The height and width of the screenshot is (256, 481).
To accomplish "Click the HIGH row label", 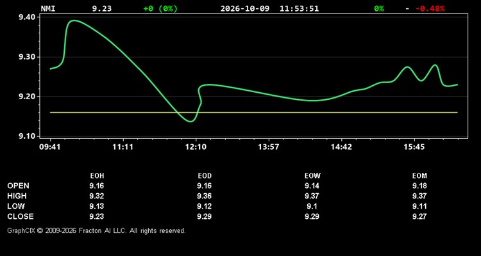I will [17, 196].
